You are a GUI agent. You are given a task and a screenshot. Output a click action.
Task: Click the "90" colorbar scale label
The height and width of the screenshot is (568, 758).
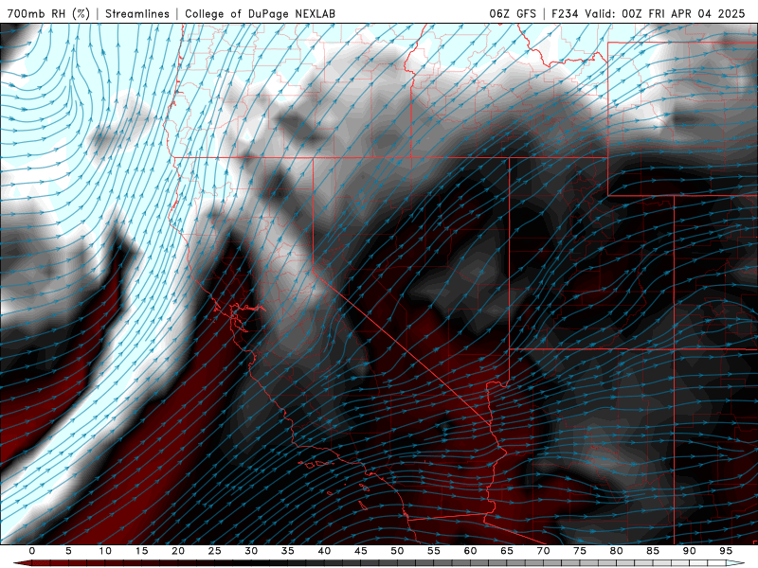(690, 551)
